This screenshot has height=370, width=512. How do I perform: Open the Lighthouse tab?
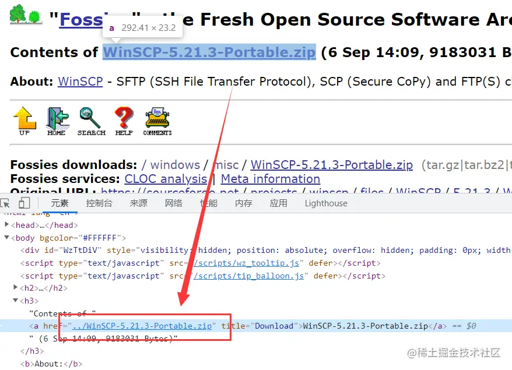(x=326, y=203)
